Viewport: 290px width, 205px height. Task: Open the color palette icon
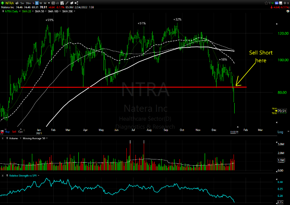pos(288,11)
